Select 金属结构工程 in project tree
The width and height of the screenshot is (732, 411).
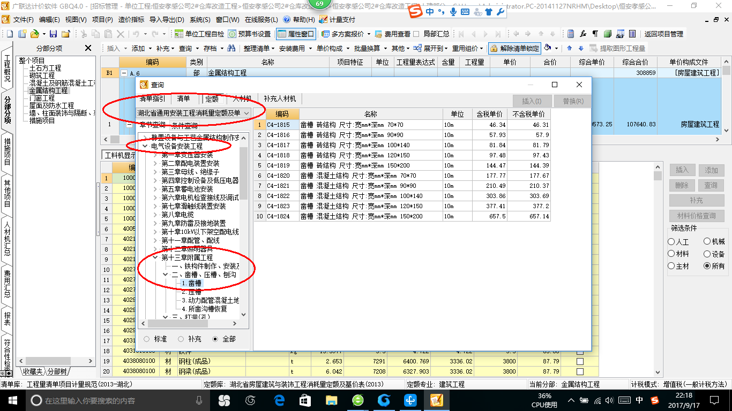[x=48, y=90]
